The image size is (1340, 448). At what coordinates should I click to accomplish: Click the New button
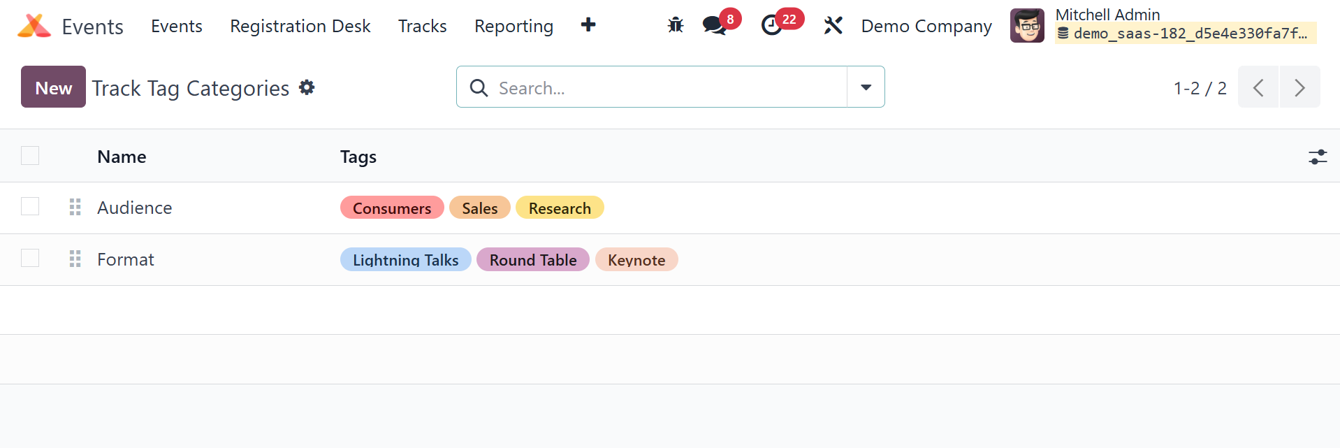pyautogui.click(x=53, y=87)
